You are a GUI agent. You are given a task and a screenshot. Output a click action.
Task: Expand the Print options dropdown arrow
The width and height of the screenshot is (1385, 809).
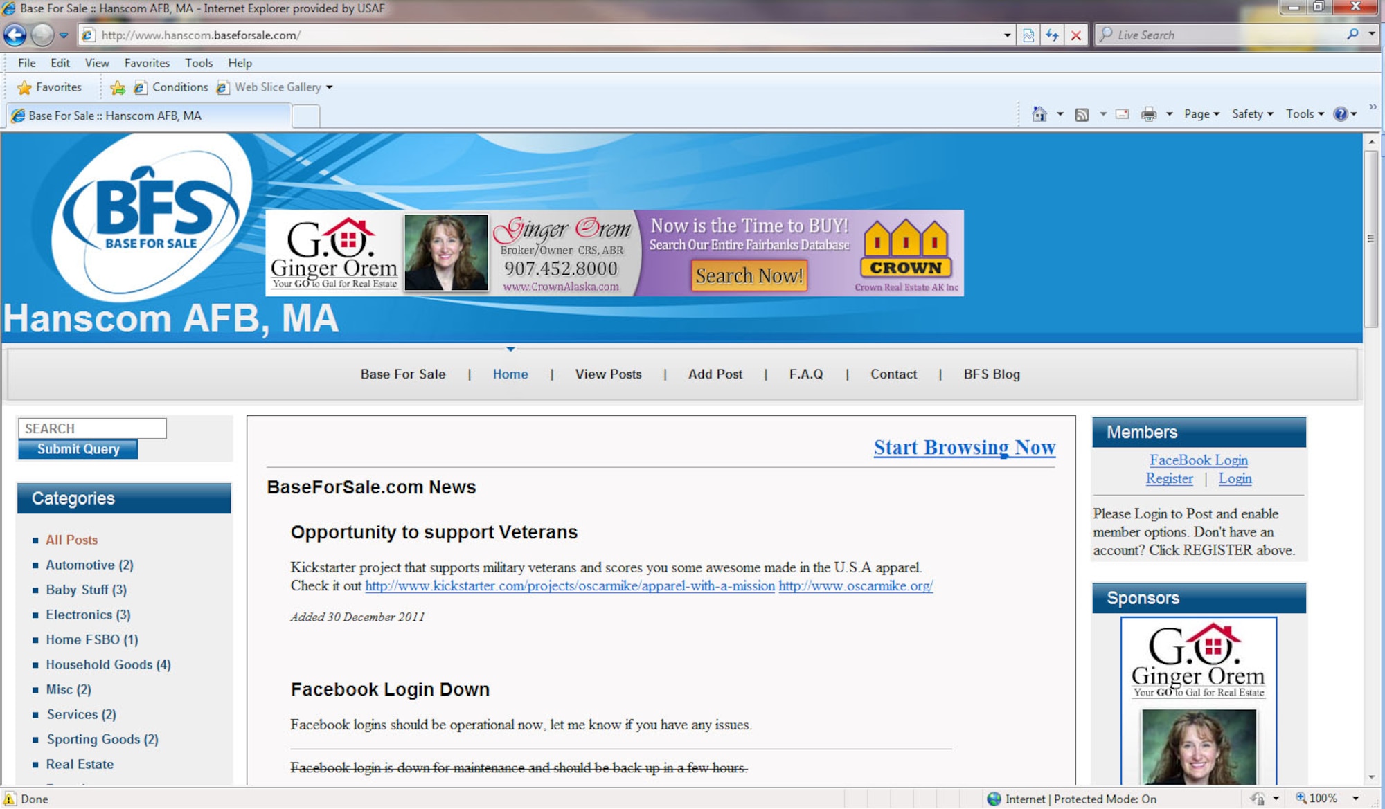pyautogui.click(x=1169, y=114)
